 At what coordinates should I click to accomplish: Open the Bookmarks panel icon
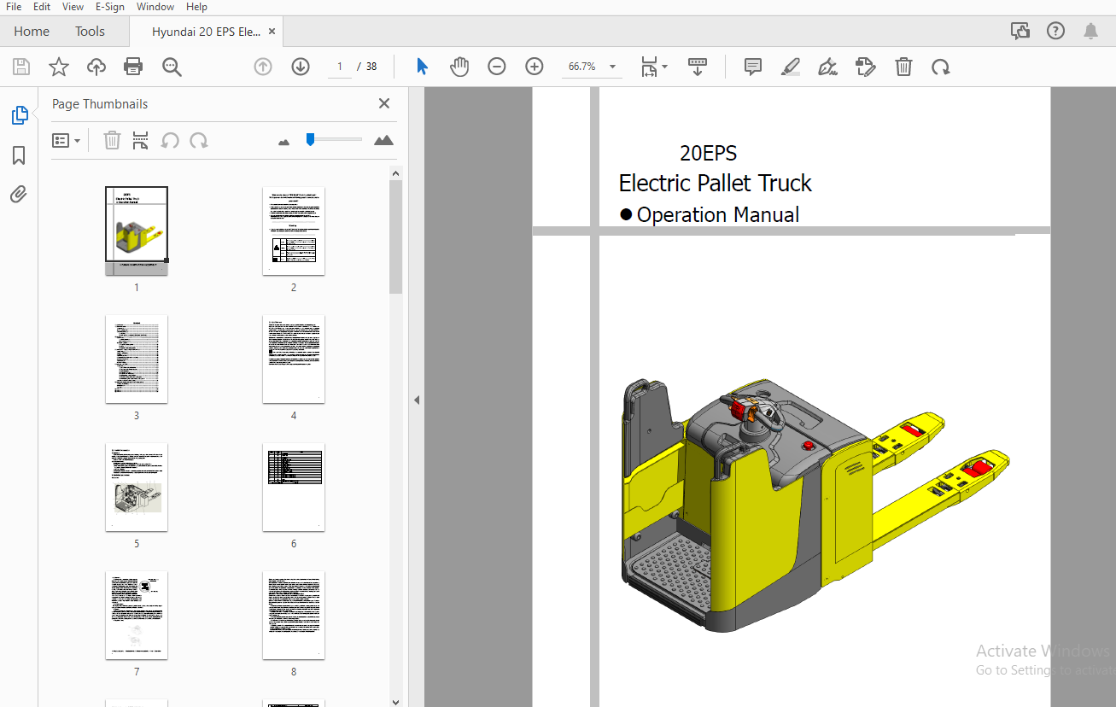19,155
